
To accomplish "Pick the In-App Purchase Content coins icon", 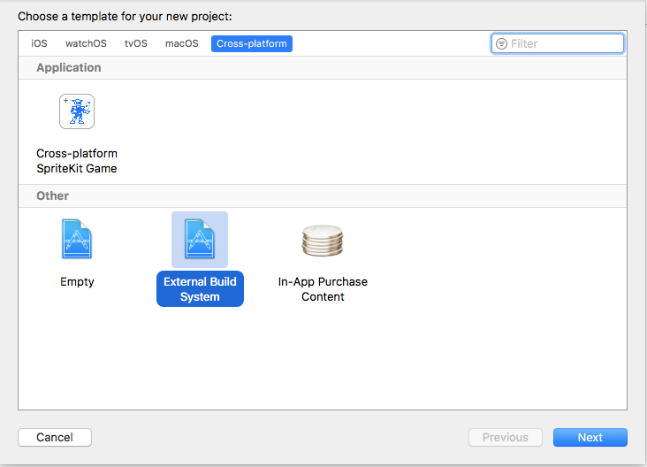I will pyautogui.click(x=323, y=241).
